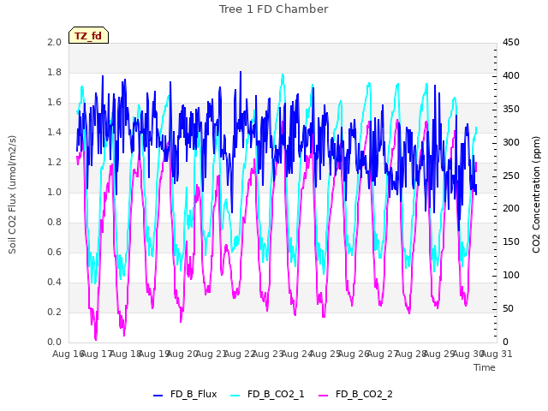Click the Aug 18 date label

(x=126, y=354)
